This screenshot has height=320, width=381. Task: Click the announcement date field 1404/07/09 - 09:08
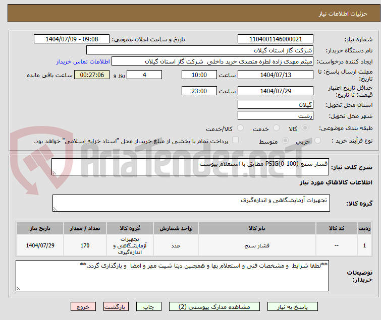coord(72,39)
